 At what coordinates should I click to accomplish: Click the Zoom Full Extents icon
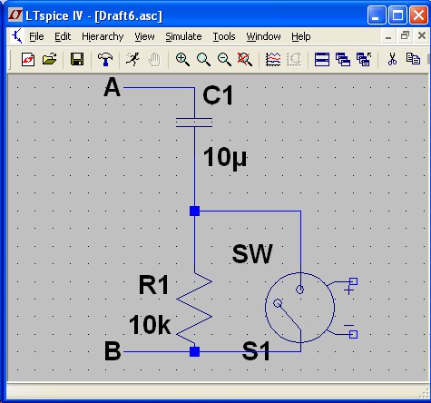245,59
